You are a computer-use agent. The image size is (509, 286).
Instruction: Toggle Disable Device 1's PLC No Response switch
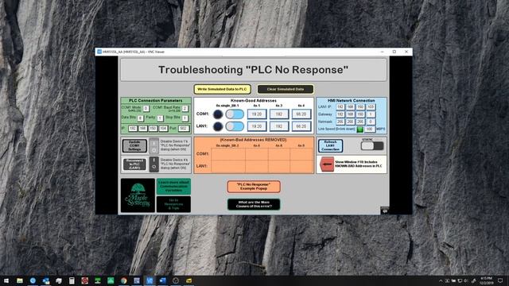(153, 146)
